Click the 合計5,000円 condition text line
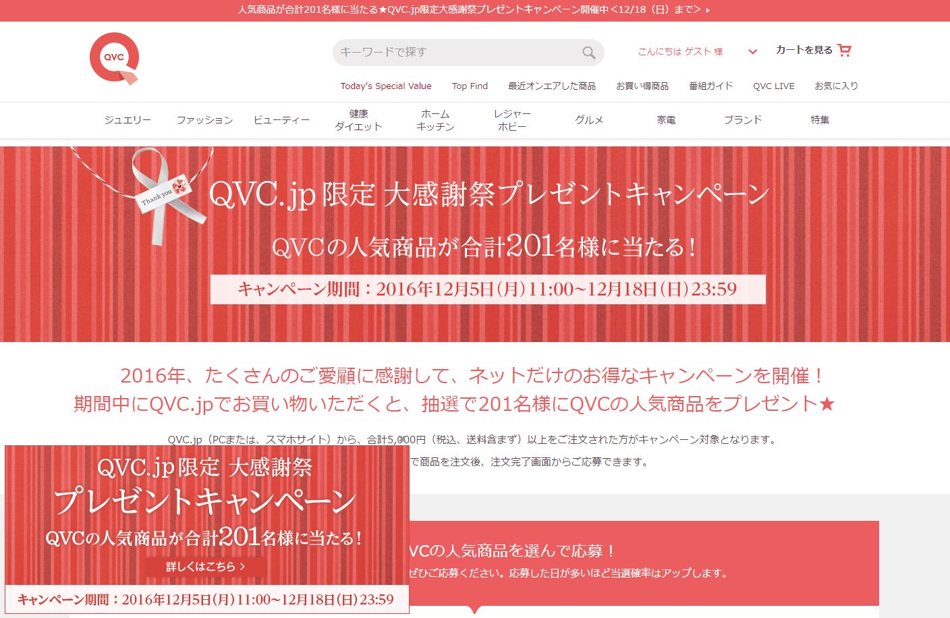The width and height of the screenshot is (950, 618). point(472,439)
